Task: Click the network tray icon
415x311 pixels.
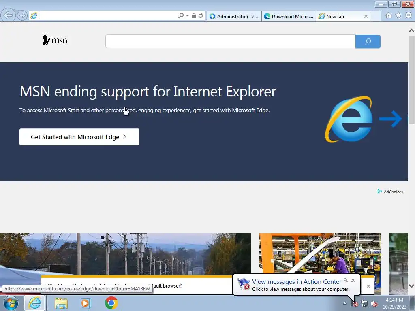Action: (x=364, y=304)
